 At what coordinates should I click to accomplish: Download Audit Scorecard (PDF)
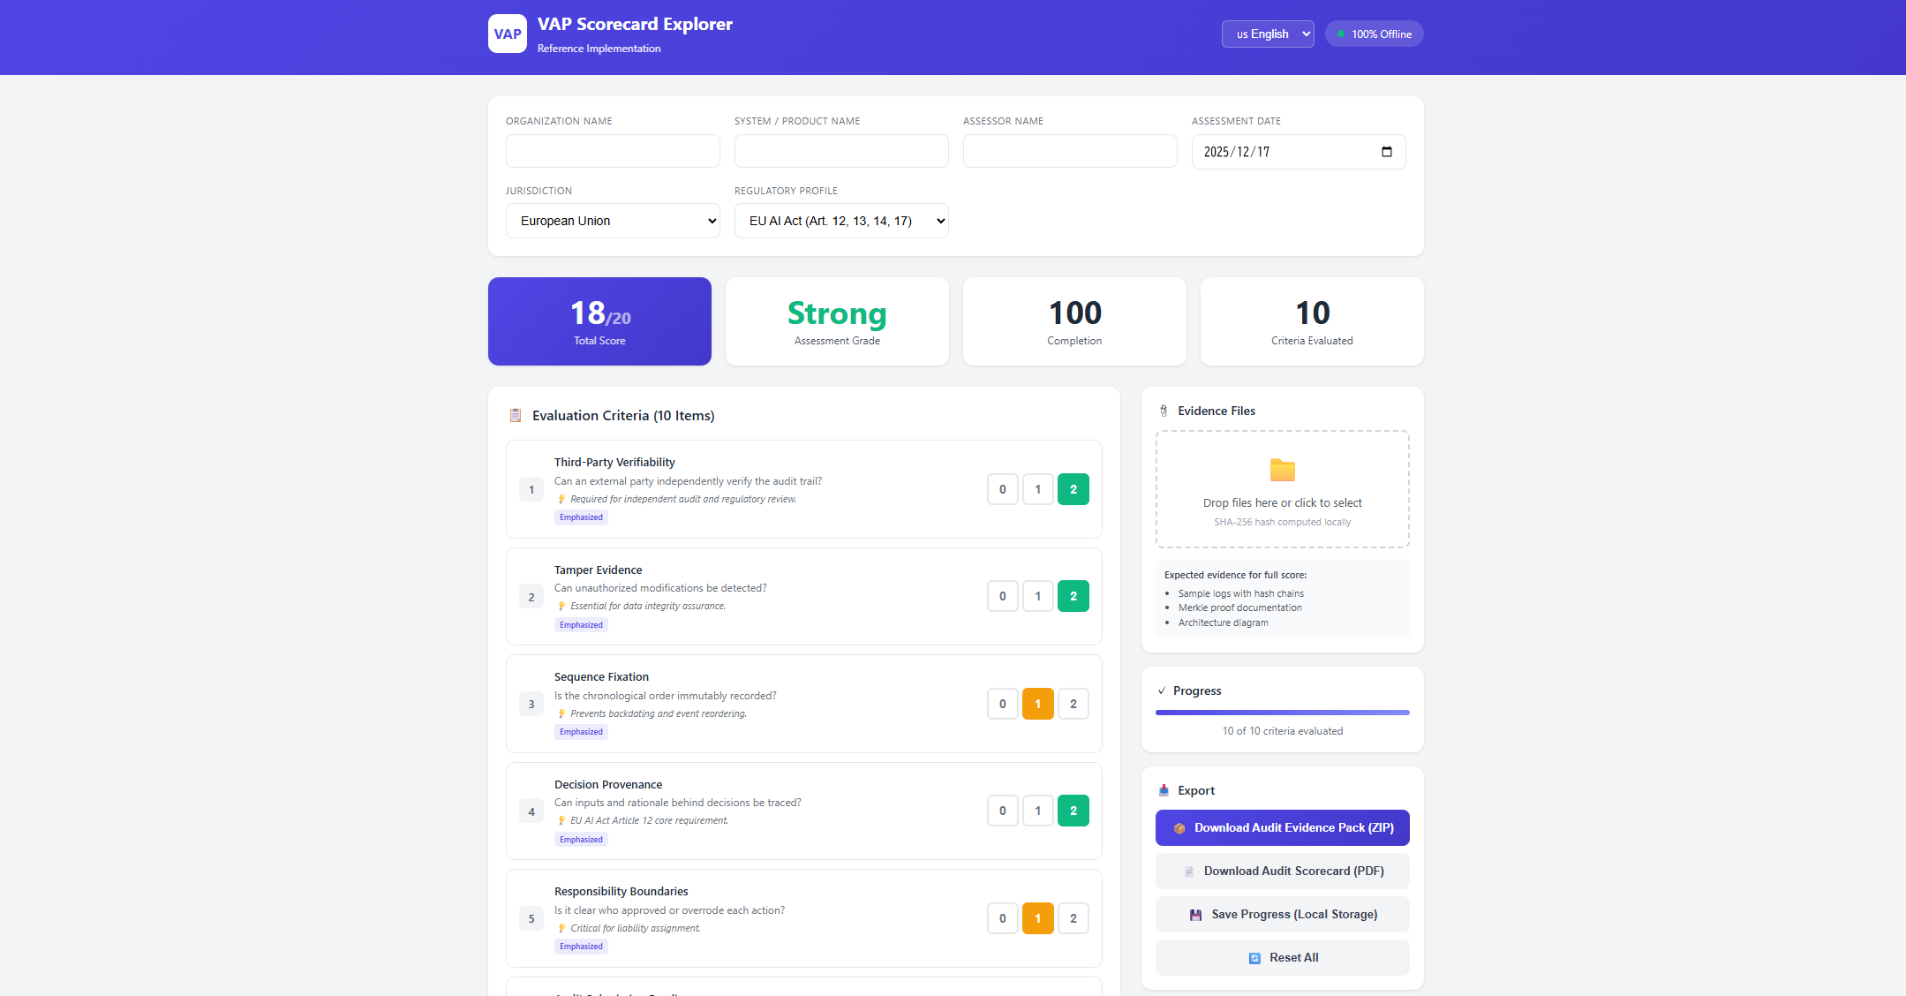1282,871
